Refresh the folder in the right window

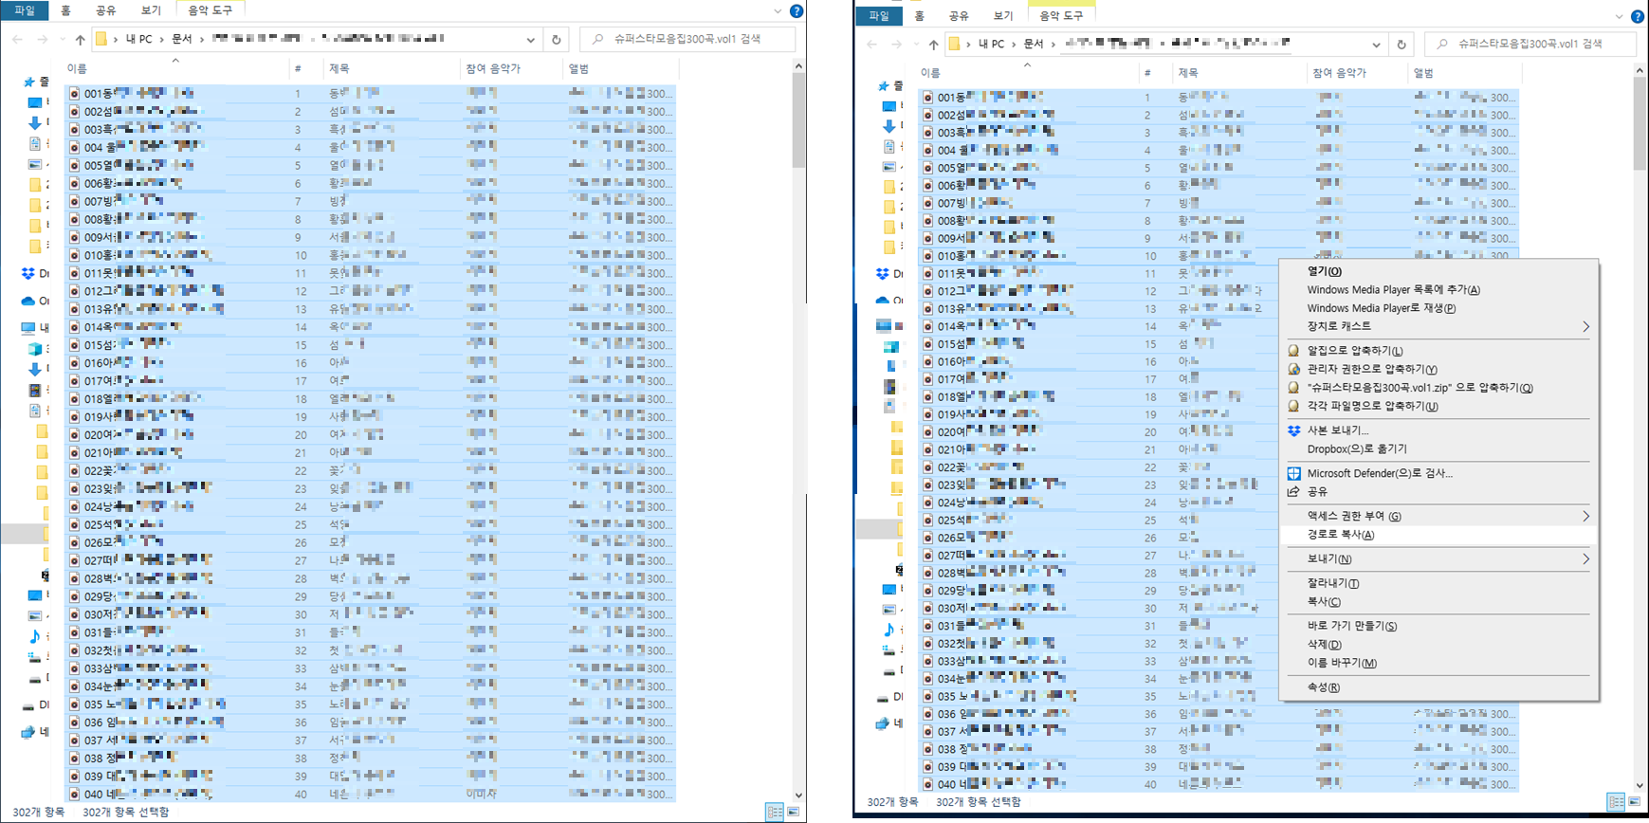click(1401, 45)
